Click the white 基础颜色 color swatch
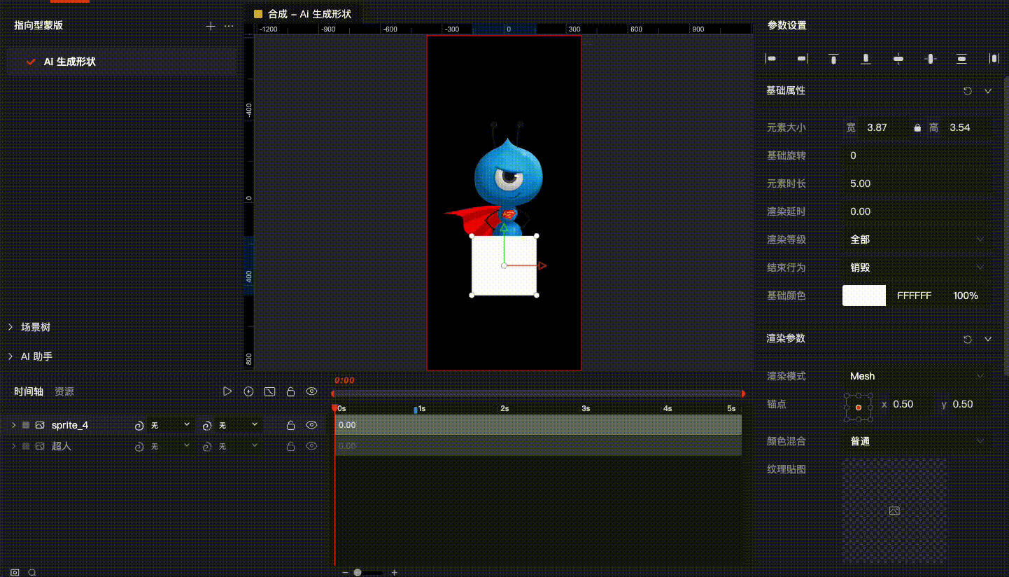The image size is (1009, 577). point(864,296)
